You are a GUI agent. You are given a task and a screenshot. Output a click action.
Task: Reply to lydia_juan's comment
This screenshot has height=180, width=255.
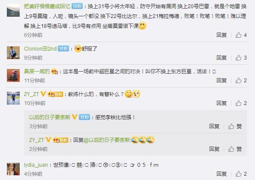pyautogui.click(x=222, y=174)
